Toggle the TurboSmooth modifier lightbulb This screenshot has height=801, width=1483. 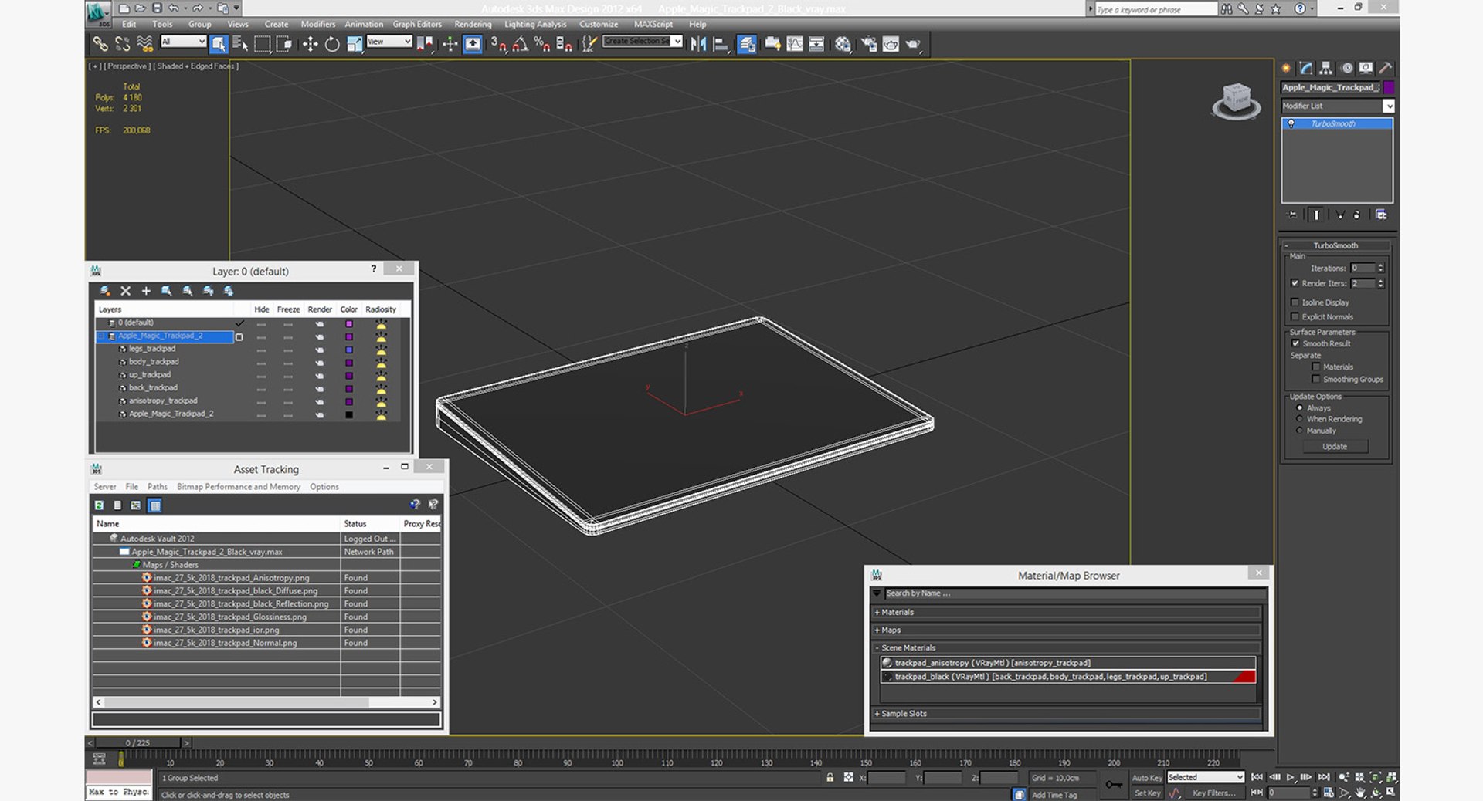click(1291, 123)
